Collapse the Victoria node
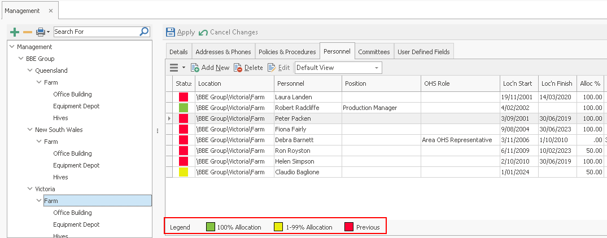Image resolution: width=607 pixels, height=238 pixels. (30, 189)
